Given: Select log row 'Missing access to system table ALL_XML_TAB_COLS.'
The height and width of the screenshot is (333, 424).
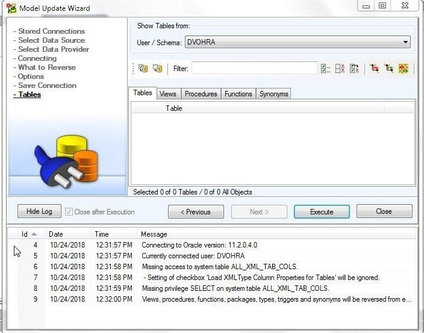Looking at the screenshot, I should point(212,267).
